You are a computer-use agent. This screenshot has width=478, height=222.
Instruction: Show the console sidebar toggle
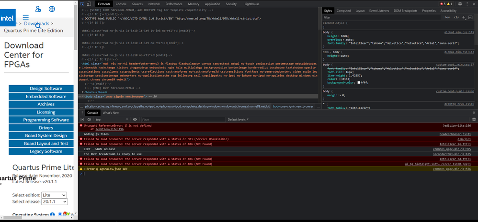point(82,120)
